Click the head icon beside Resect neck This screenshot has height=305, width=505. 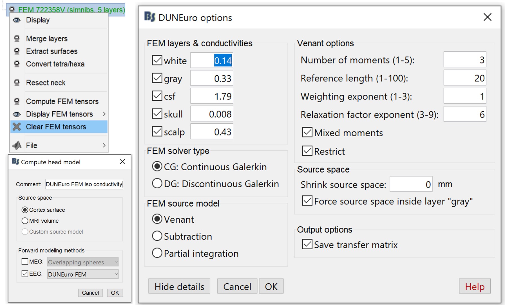(17, 83)
